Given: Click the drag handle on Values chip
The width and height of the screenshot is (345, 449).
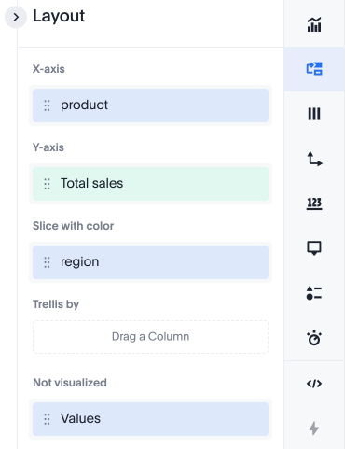Looking at the screenshot, I should pyautogui.click(x=47, y=419).
